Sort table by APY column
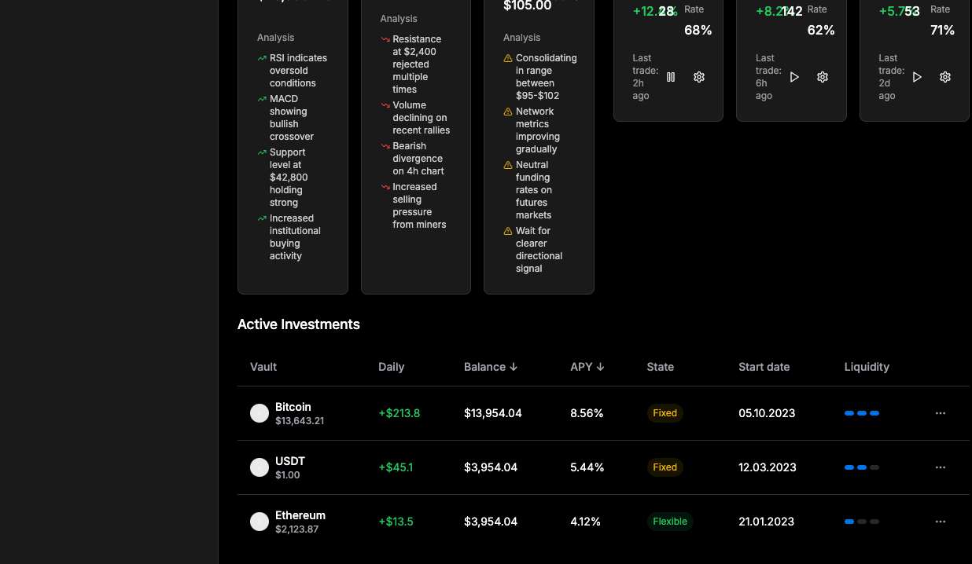This screenshot has height=564, width=972. click(587, 367)
